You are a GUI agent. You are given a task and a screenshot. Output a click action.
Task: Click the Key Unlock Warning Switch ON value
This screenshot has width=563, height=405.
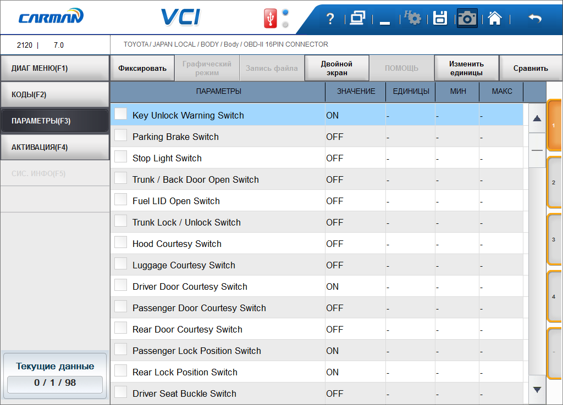[x=332, y=115]
